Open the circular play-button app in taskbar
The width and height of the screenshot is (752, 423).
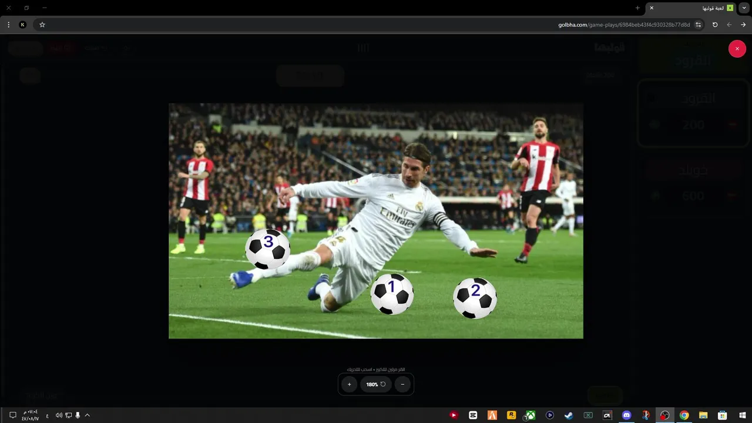click(550, 415)
